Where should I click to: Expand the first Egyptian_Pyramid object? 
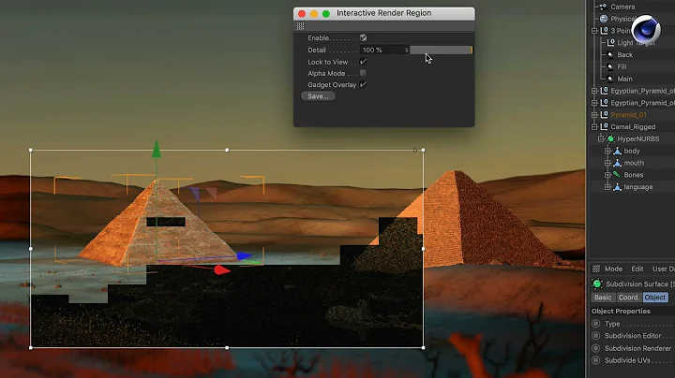[594, 91]
